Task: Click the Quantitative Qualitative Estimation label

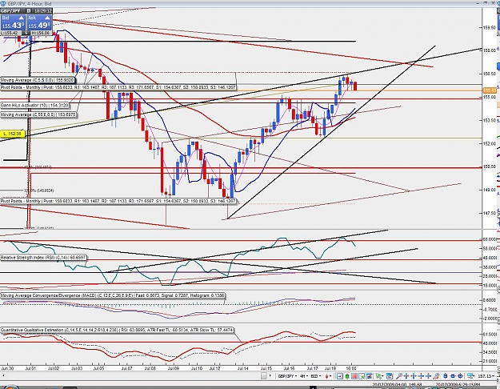Action: pos(117,330)
